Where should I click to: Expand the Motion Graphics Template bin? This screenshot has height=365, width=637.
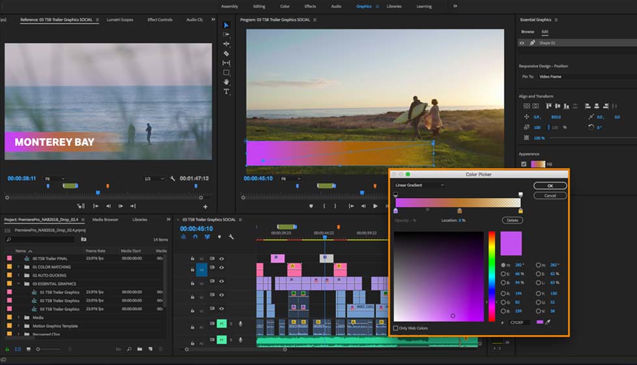coord(18,326)
